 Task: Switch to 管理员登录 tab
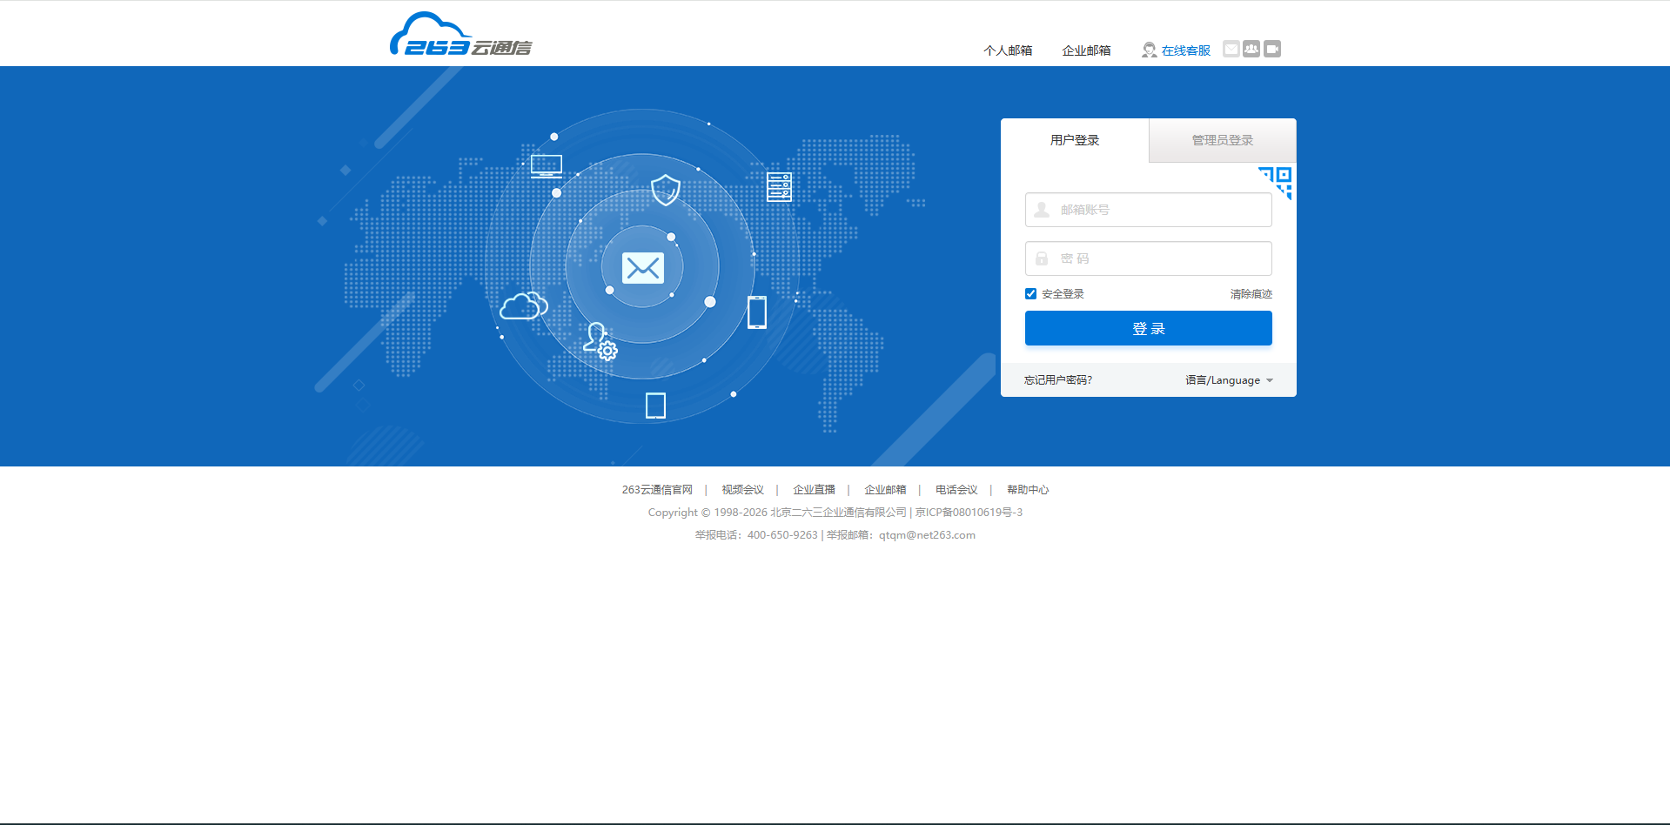coord(1222,140)
